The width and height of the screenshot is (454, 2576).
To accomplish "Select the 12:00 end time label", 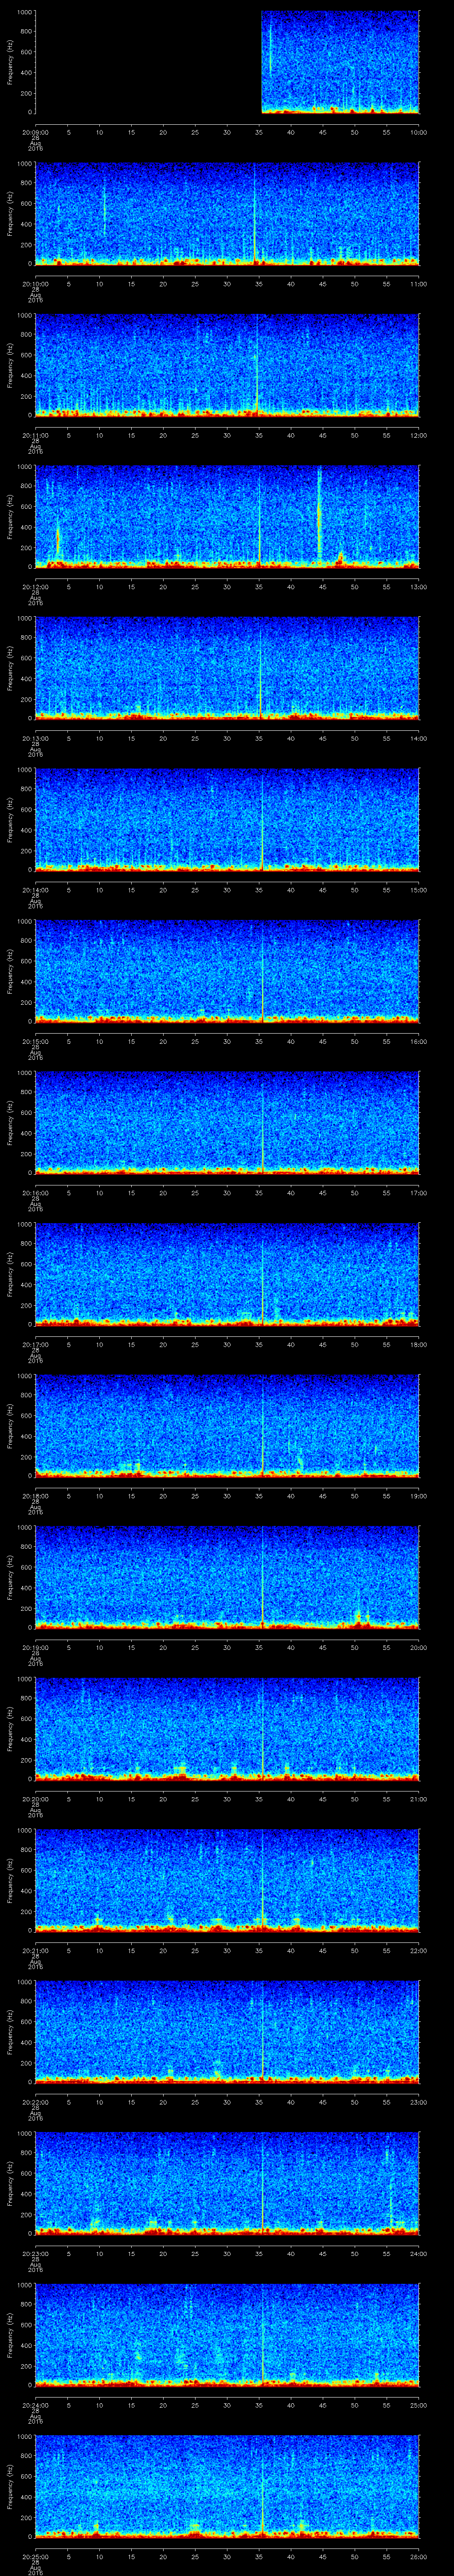I will click(x=419, y=435).
